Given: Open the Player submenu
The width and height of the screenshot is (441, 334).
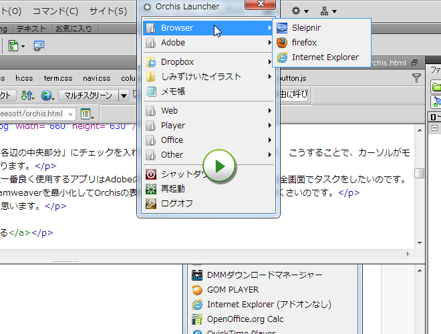Looking at the screenshot, I should (208, 126).
